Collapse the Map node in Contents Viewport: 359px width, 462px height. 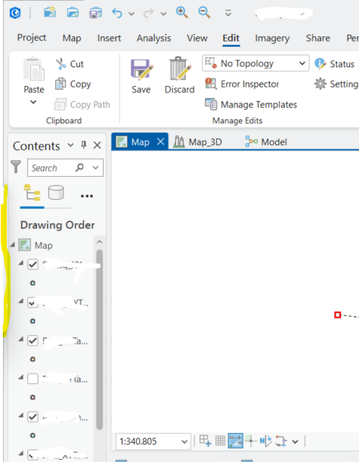12,245
